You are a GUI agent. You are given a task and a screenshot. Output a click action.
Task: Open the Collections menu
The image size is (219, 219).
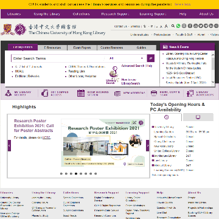pos(81,14)
